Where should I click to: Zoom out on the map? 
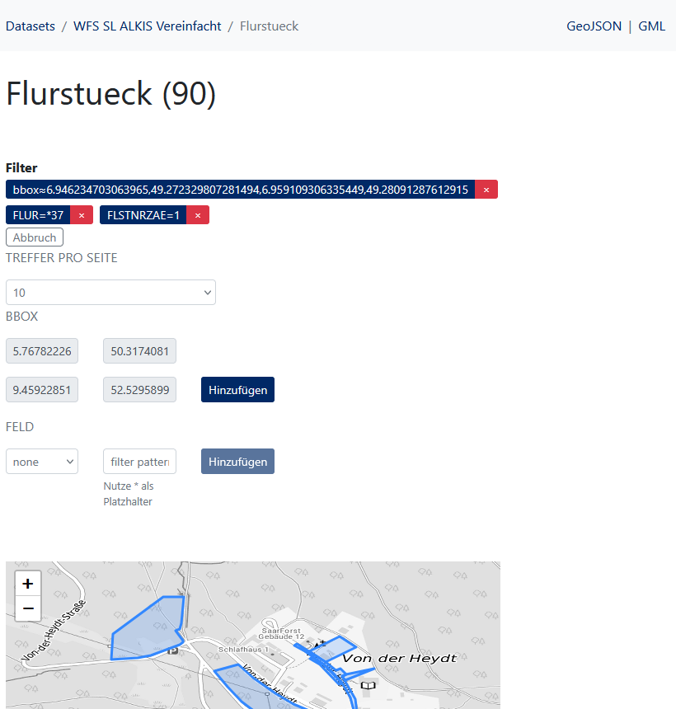pos(28,609)
